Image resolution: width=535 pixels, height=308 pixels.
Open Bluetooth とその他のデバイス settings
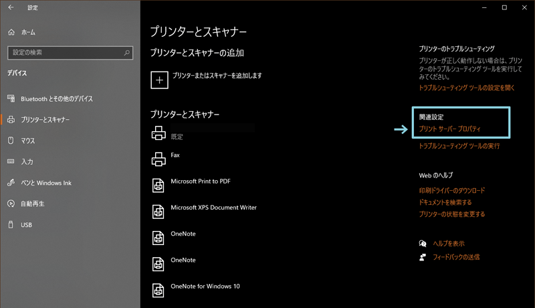point(57,98)
